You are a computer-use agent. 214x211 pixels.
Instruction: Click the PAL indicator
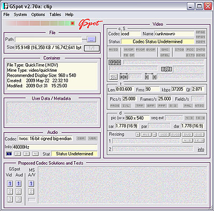[x=188, y=105]
